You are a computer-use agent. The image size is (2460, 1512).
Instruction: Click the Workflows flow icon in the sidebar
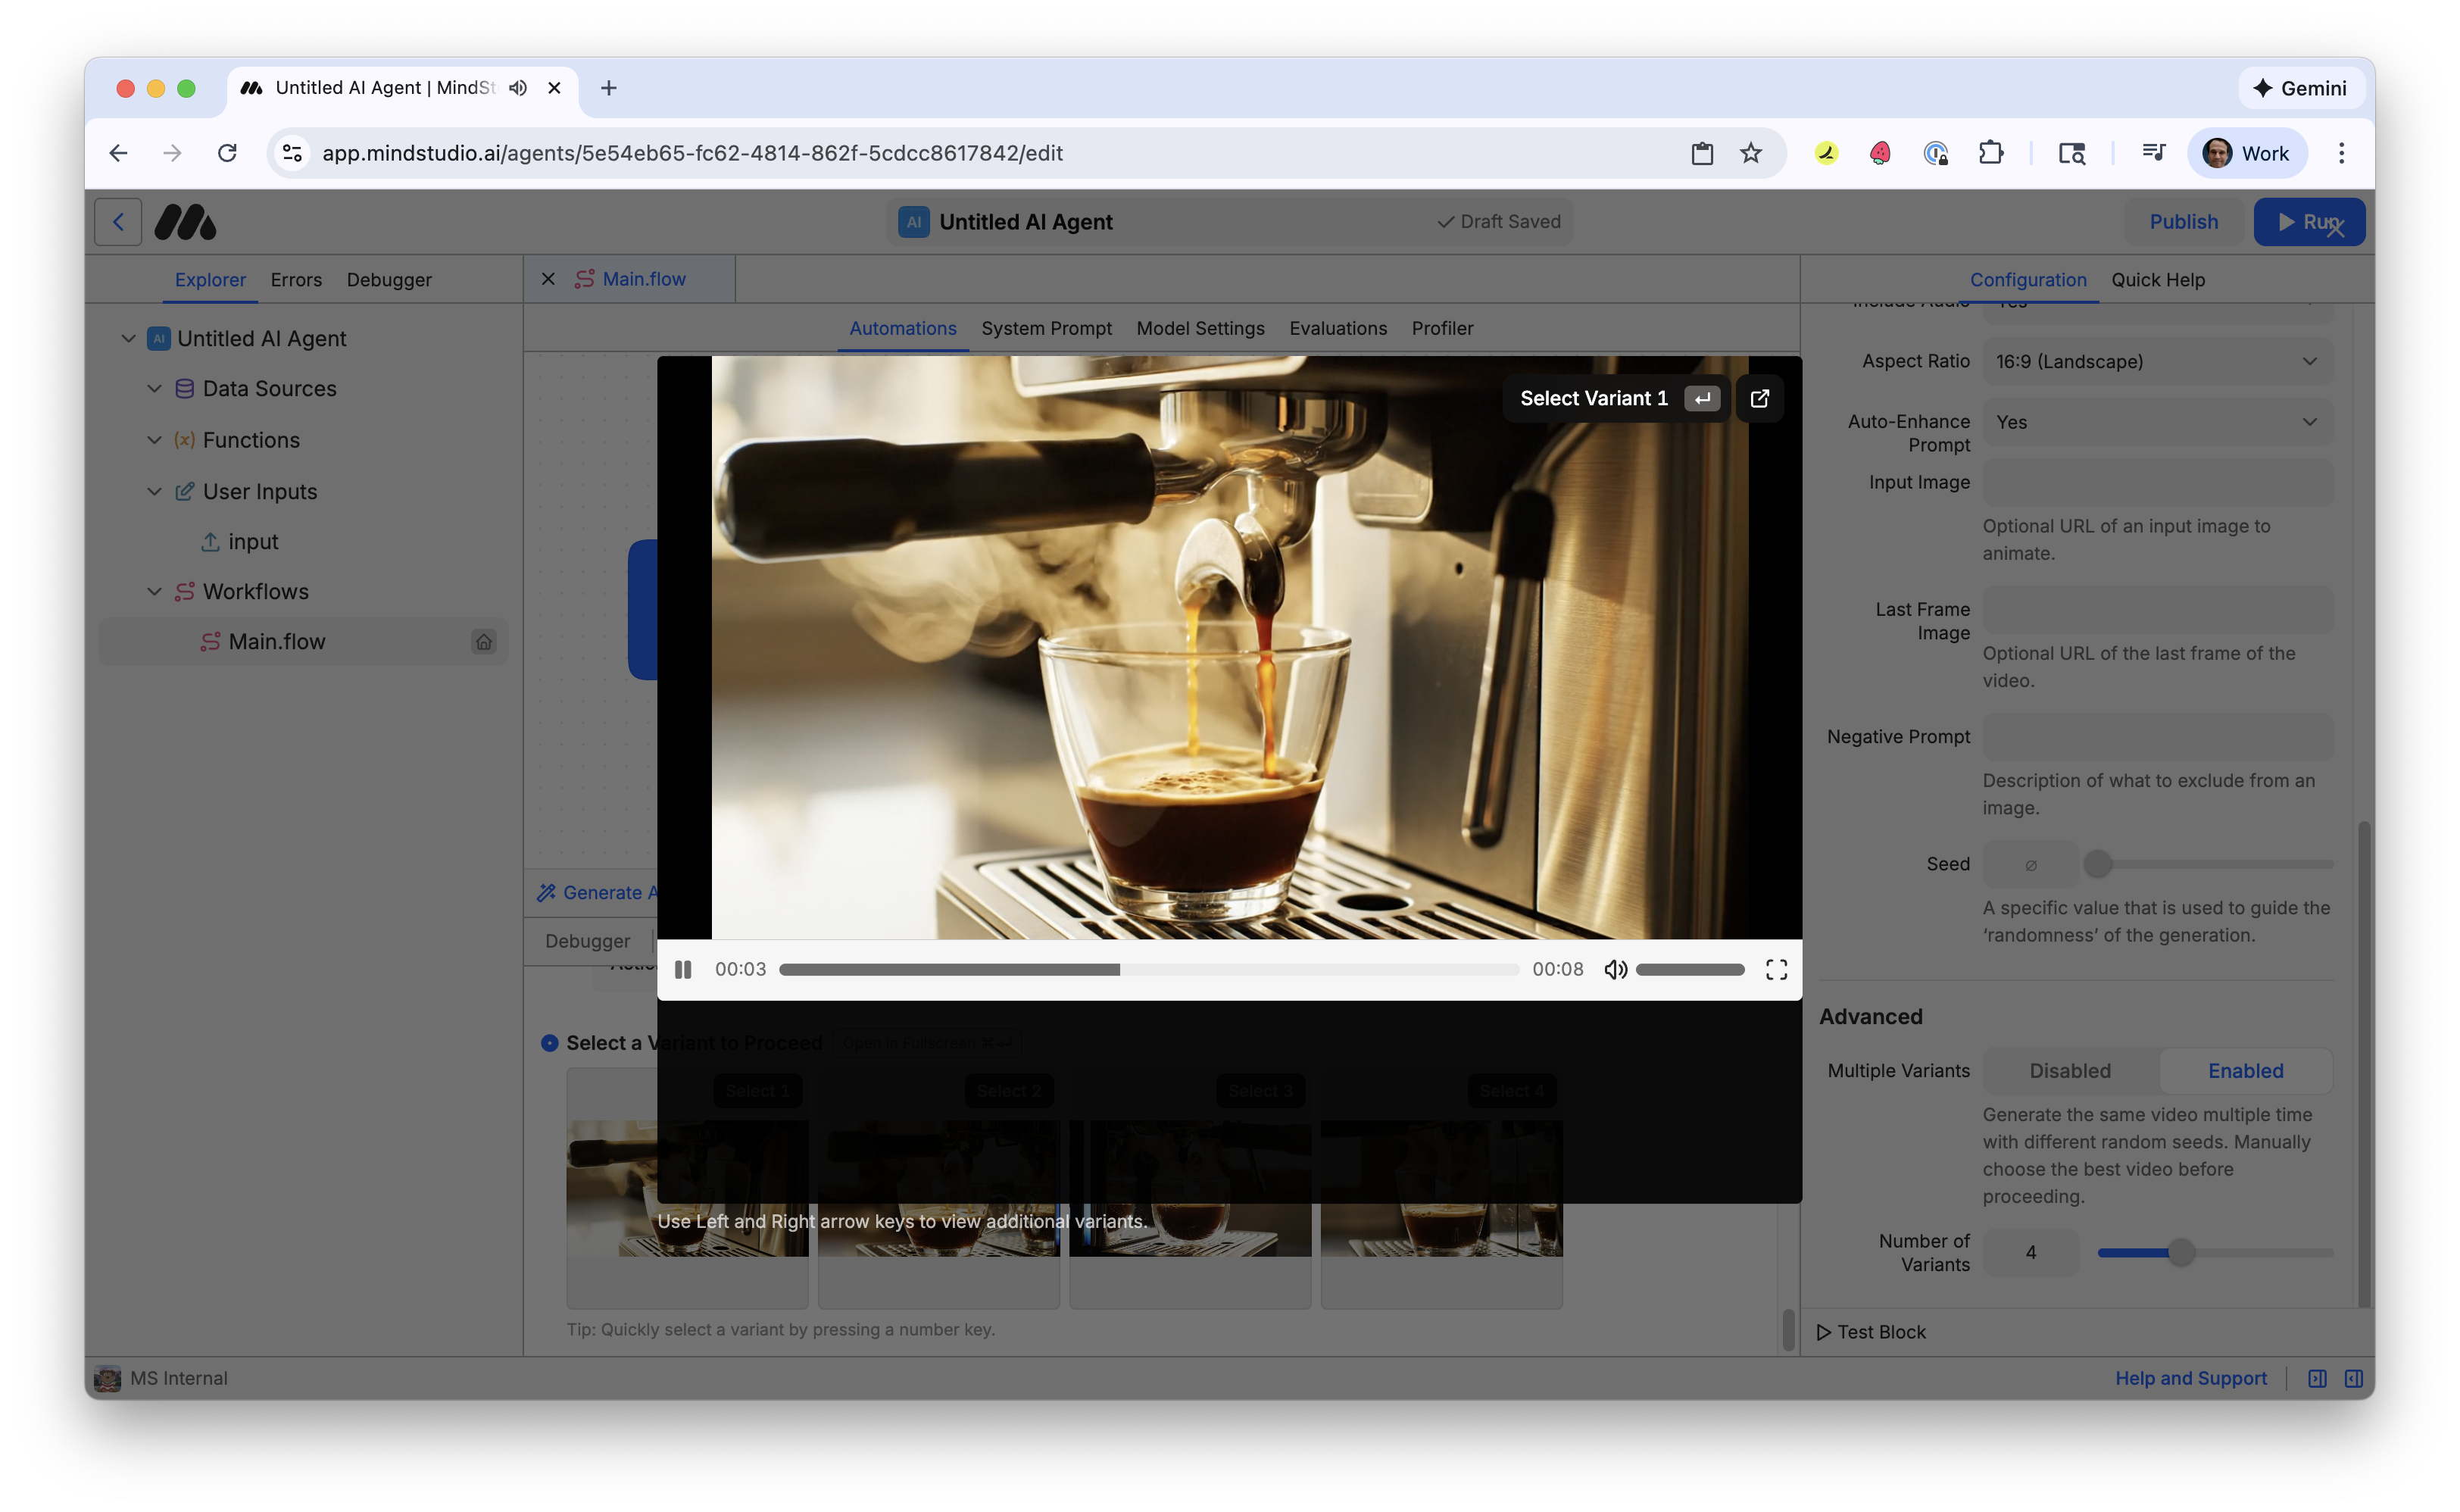tap(185, 591)
